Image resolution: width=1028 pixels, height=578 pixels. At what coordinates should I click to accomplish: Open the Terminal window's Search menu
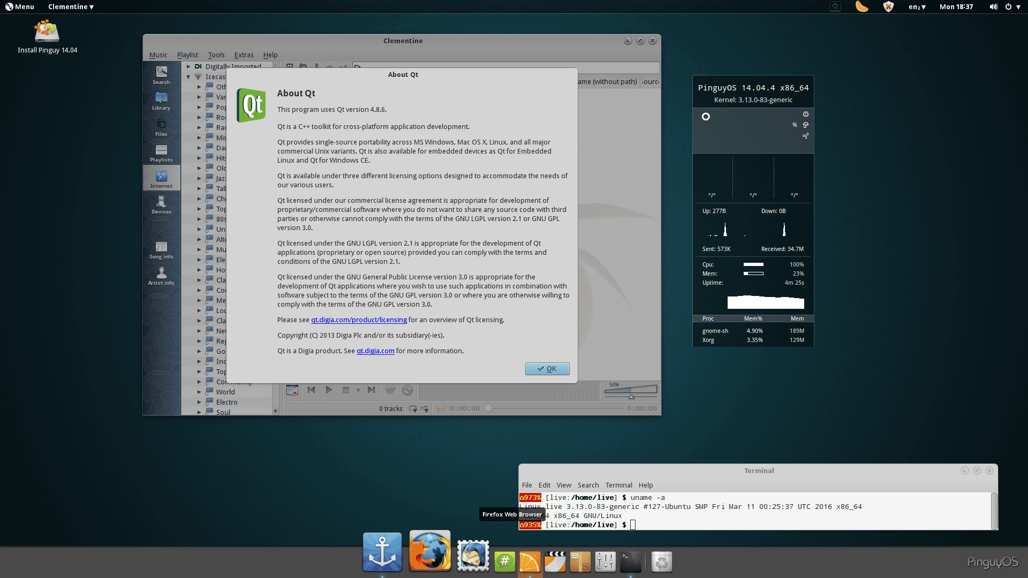click(x=588, y=485)
